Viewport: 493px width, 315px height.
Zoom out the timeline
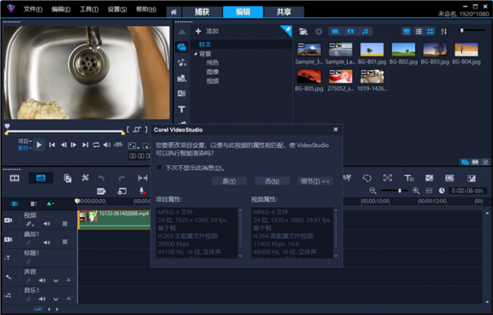tap(373, 190)
